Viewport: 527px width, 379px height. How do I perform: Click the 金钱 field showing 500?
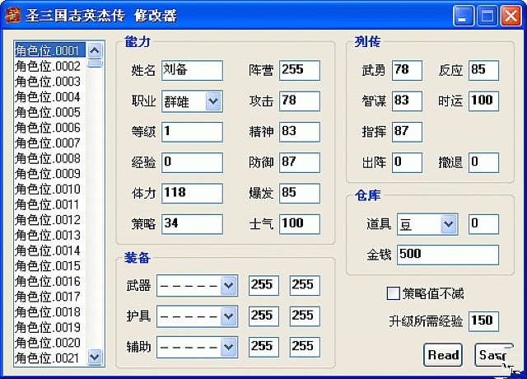tap(448, 255)
